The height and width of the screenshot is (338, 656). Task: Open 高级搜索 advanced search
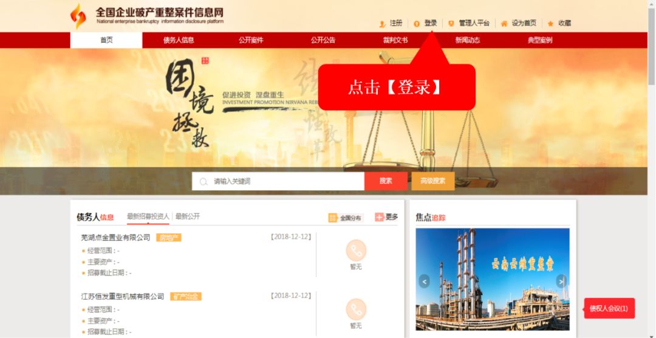coord(433,181)
